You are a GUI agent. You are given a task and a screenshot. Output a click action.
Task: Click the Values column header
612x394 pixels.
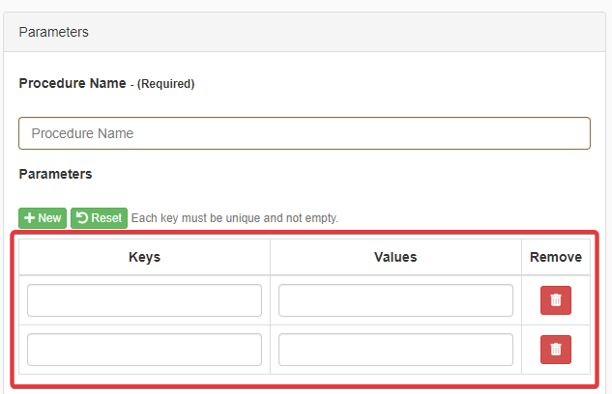click(395, 257)
